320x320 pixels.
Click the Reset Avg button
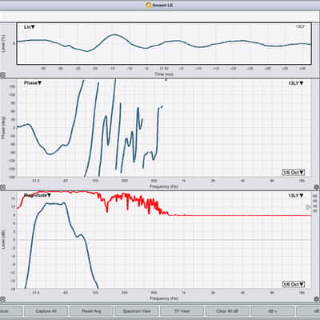tap(91, 311)
